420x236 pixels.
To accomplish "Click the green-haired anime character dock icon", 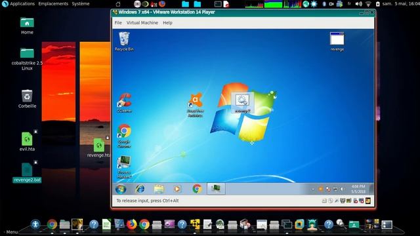I will [x=312, y=224].
